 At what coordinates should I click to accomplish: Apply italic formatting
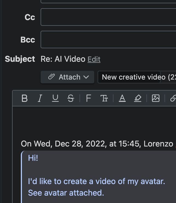[40, 98]
